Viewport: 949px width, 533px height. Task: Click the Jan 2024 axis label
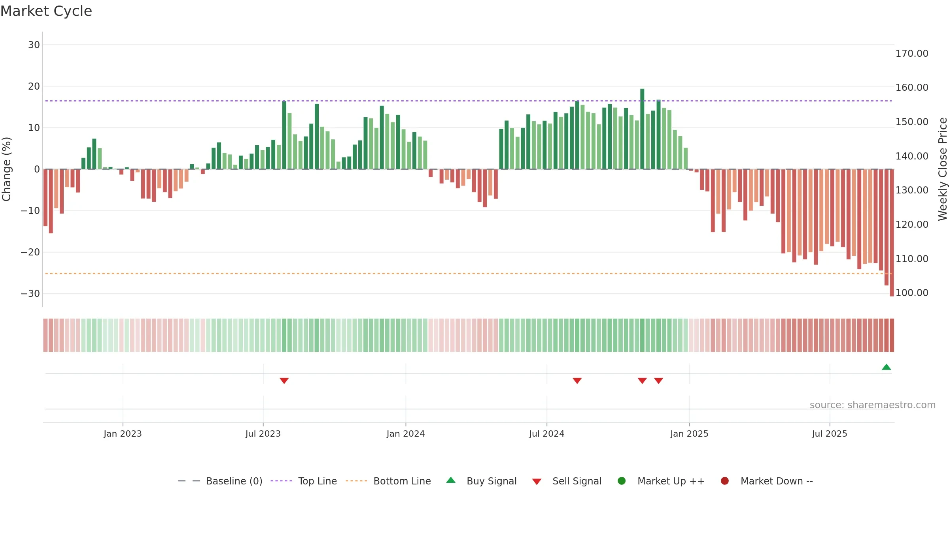click(x=406, y=434)
